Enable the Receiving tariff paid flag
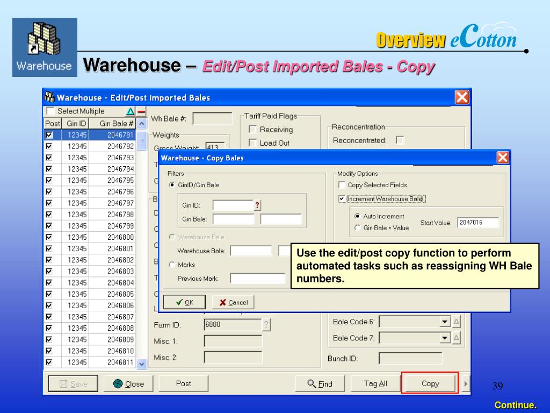 (x=252, y=129)
